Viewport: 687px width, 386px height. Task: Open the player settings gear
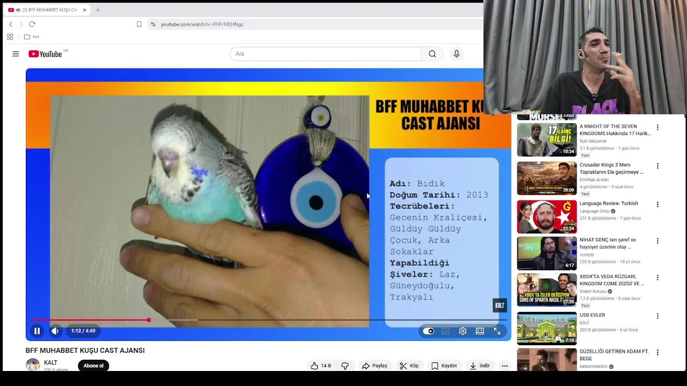click(463, 331)
